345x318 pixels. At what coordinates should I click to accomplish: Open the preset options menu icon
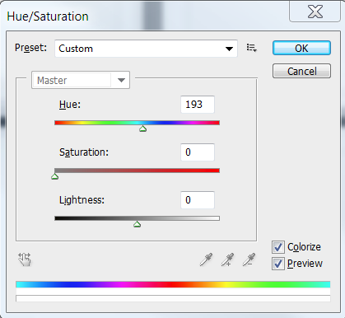(251, 48)
